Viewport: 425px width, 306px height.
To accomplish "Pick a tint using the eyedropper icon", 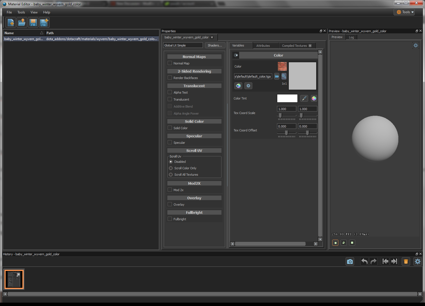I will coord(304,98).
